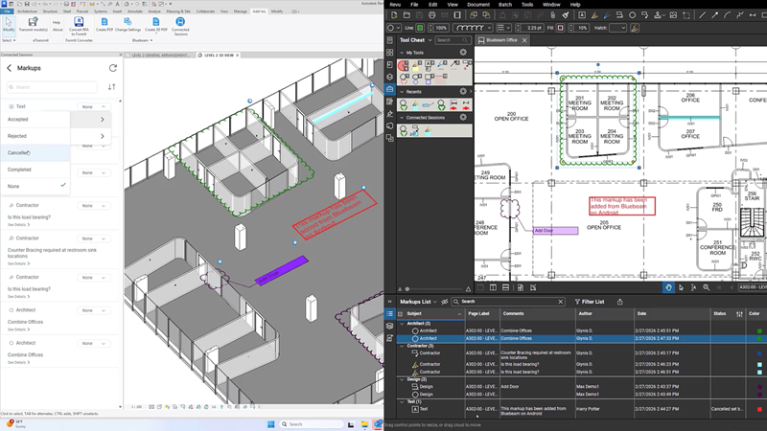Click the green line color swatch
This screenshot has width=767, height=431.
(x=420, y=28)
